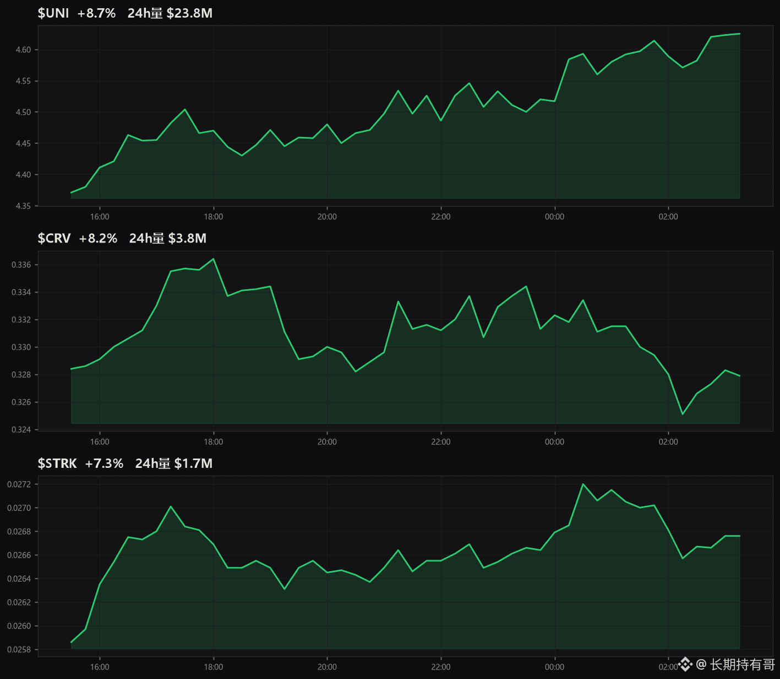Click the $STRK ticker title
This screenshot has height=679, width=780.
pyautogui.click(x=57, y=463)
